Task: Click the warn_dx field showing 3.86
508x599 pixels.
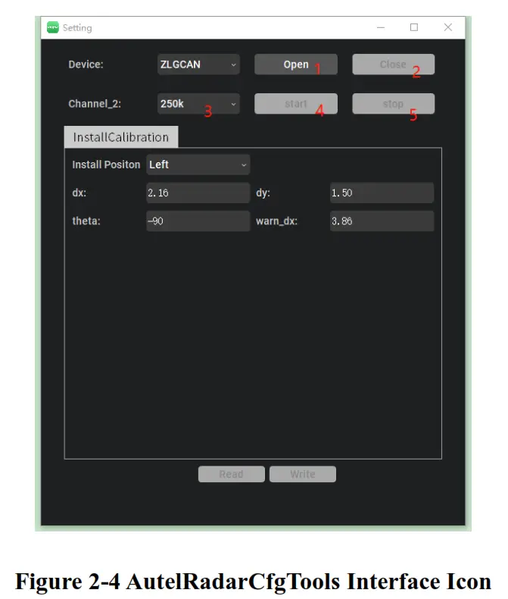Action: tap(382, 221)
